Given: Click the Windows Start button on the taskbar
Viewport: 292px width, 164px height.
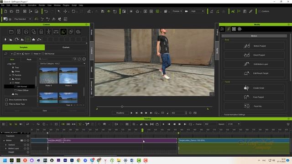Looking at the screenshot, I should pyautogui.click(x=5, y=160).
